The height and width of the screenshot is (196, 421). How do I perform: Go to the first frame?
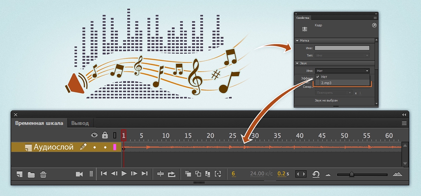coord(104,173)
